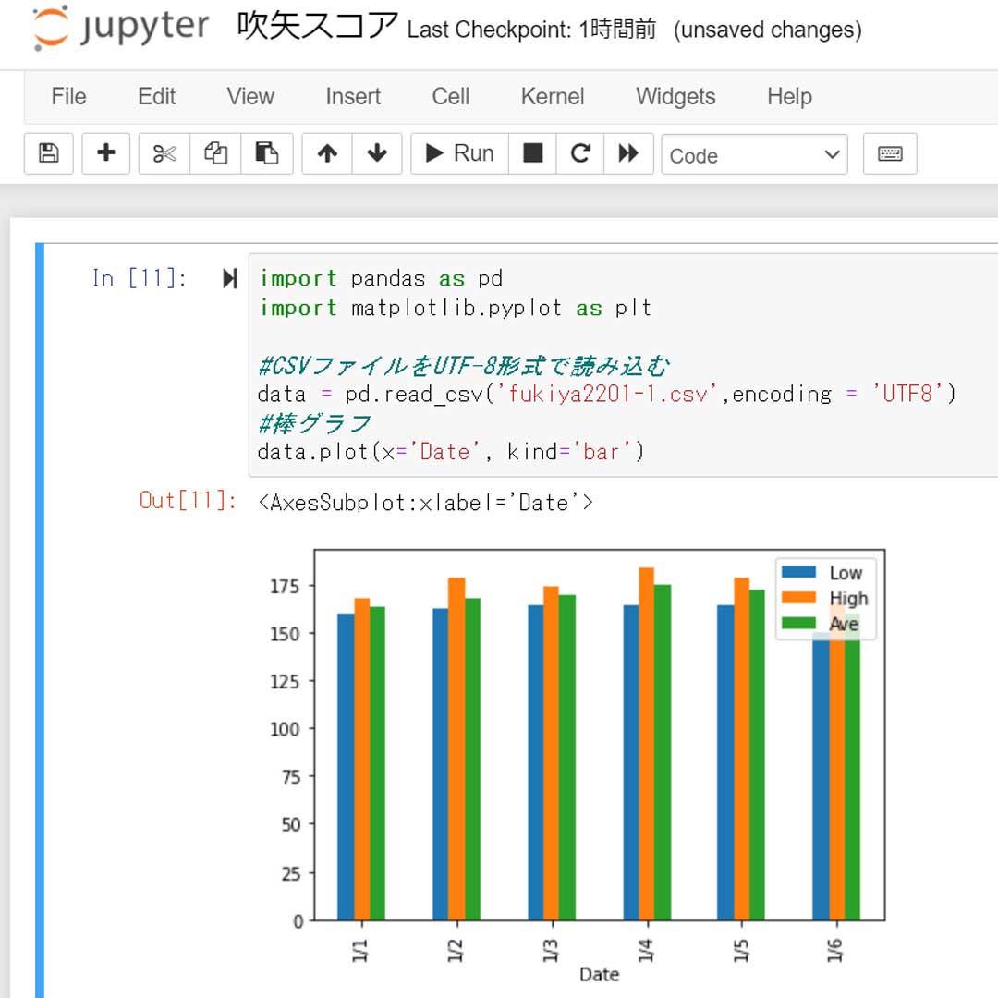Restart the kernel icon
Screen dimensions: 998x998
click(x=579, y=153)
